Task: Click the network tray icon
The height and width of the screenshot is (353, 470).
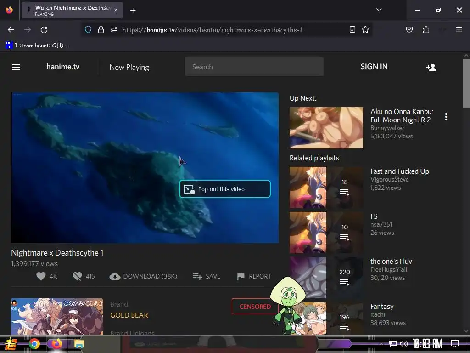Action: point(392,344)
